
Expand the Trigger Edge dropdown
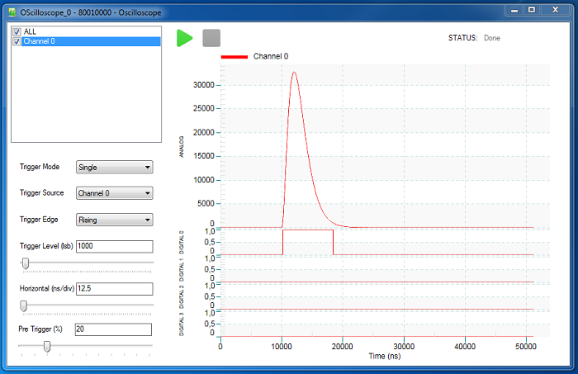[x=114, y=220]
